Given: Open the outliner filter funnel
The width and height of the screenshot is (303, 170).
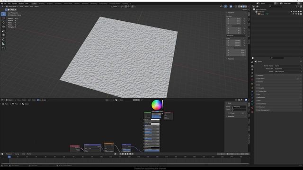Looking at the screenshot, I should (297, 6).
